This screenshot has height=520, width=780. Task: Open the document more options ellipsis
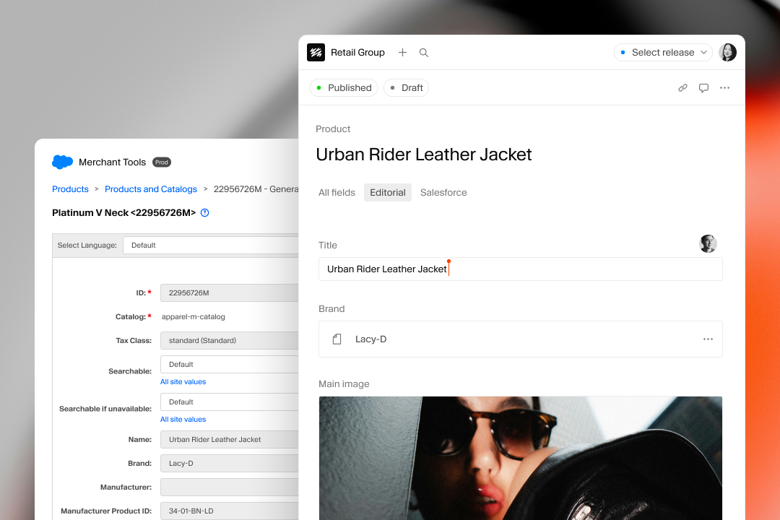(x=725, y=87)
